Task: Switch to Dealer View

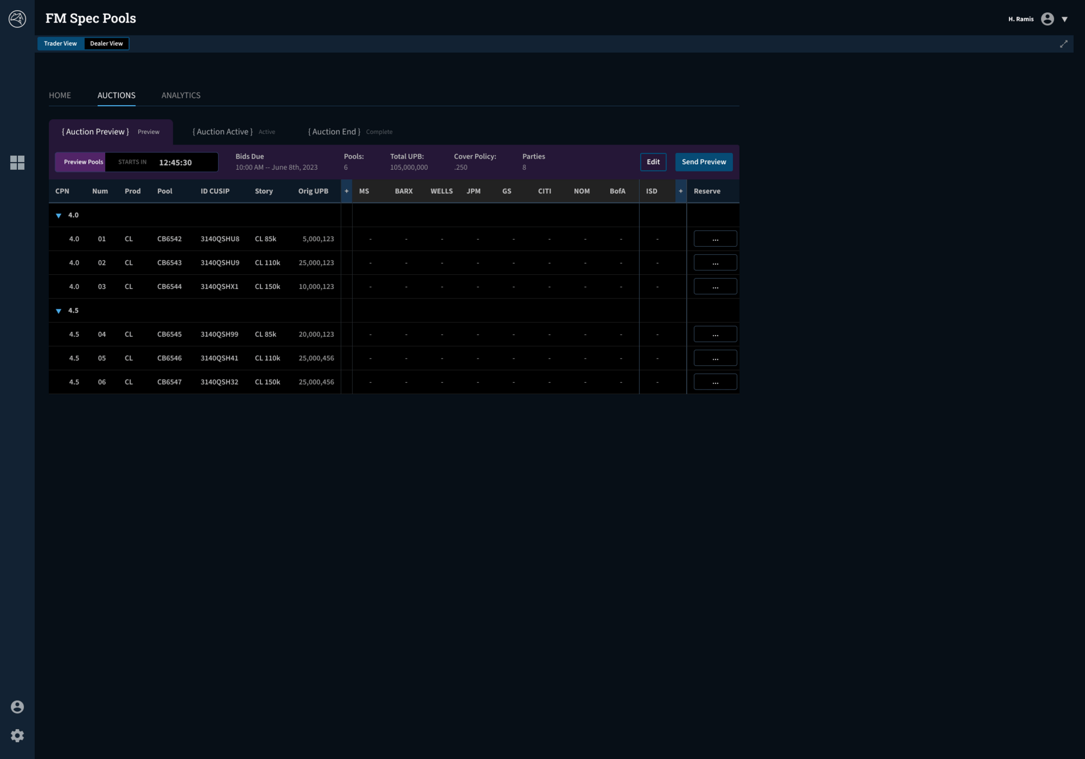Action: pos(106,43)
